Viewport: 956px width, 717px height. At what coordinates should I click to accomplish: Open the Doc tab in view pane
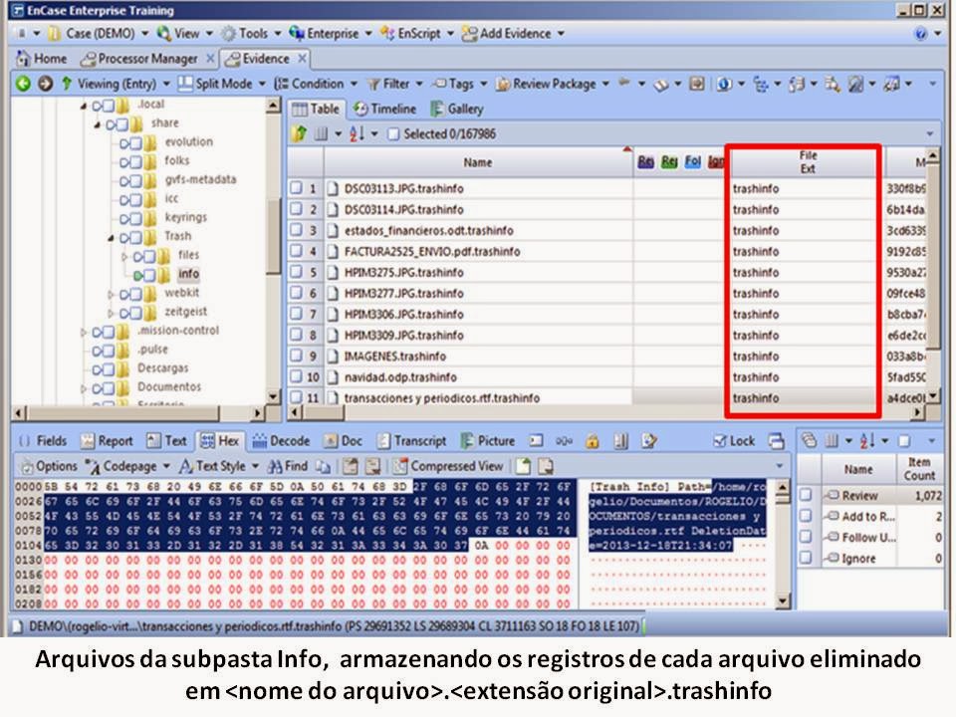(343, 441)
